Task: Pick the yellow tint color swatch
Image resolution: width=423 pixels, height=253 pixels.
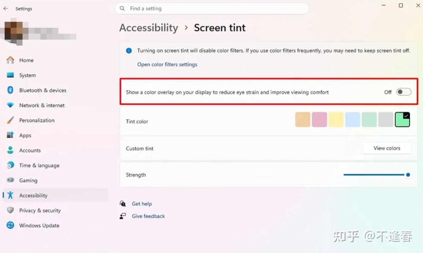Action: tap(336, 120)
